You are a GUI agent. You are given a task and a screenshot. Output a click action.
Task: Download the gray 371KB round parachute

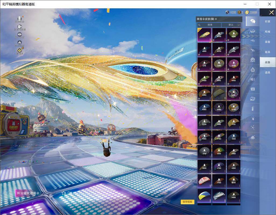coord(204,152)
